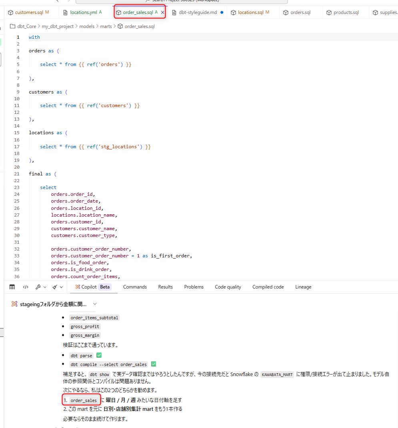398x428 pixels.
Task: Click green checkmark beside dbt compile
Action: (154, 364)
